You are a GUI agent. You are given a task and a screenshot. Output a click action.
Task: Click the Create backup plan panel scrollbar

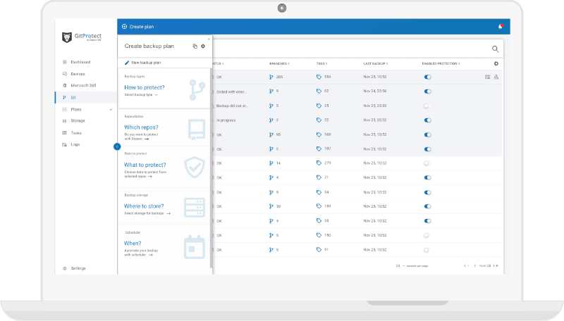211,169
